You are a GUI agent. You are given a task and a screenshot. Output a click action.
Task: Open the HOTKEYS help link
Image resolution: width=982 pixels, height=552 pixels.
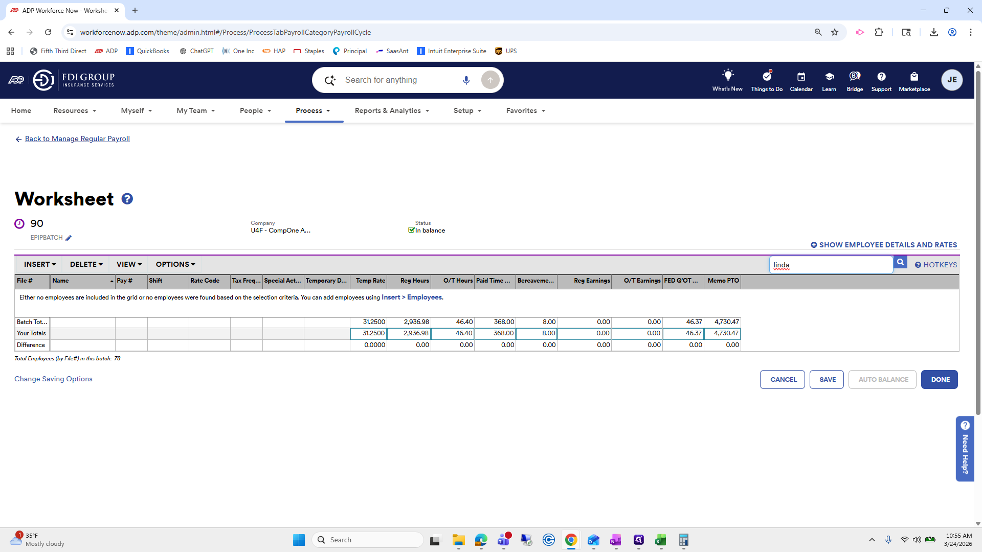(935, 265)
